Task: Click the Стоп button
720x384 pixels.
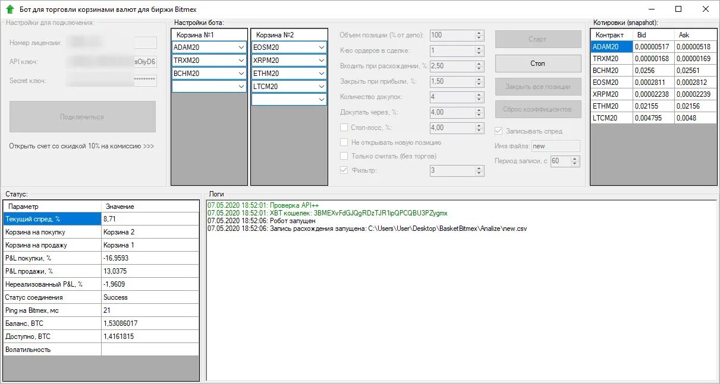Action: [x=538, y=64]
